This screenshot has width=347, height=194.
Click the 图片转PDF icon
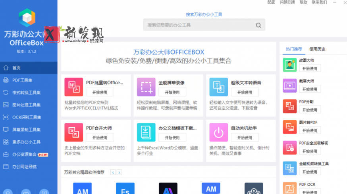coord(290,127)
